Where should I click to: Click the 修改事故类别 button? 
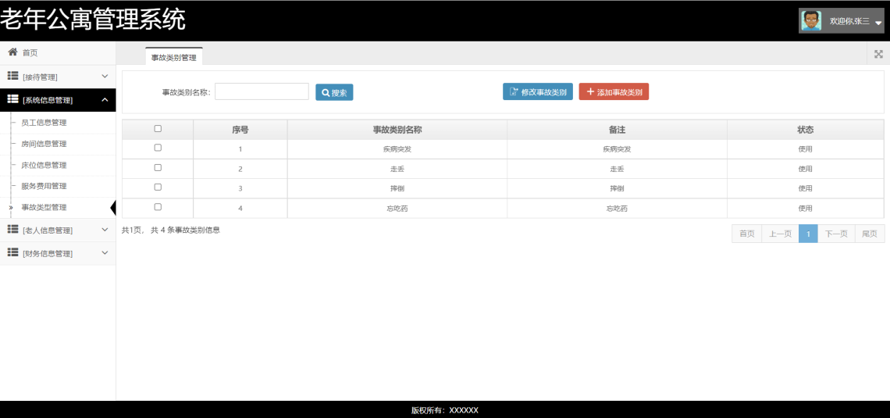point(538,91)
